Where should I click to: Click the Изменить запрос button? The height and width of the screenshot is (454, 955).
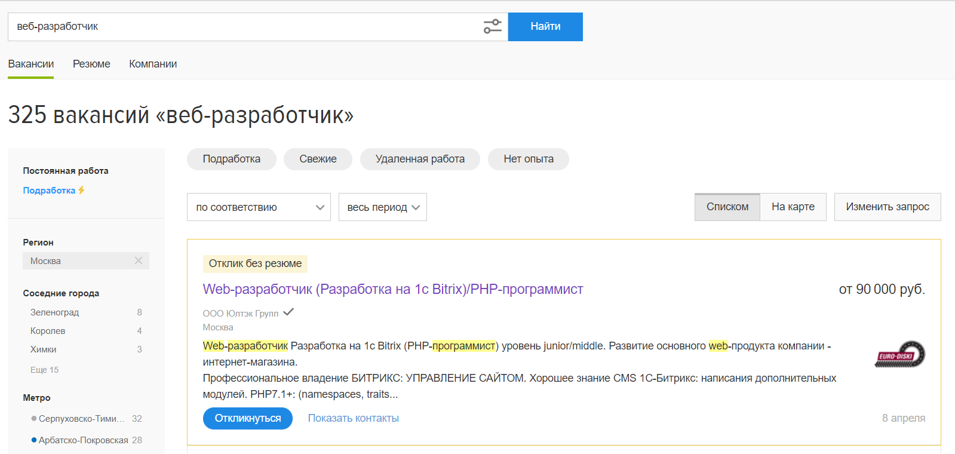click(x=888, y=207)
